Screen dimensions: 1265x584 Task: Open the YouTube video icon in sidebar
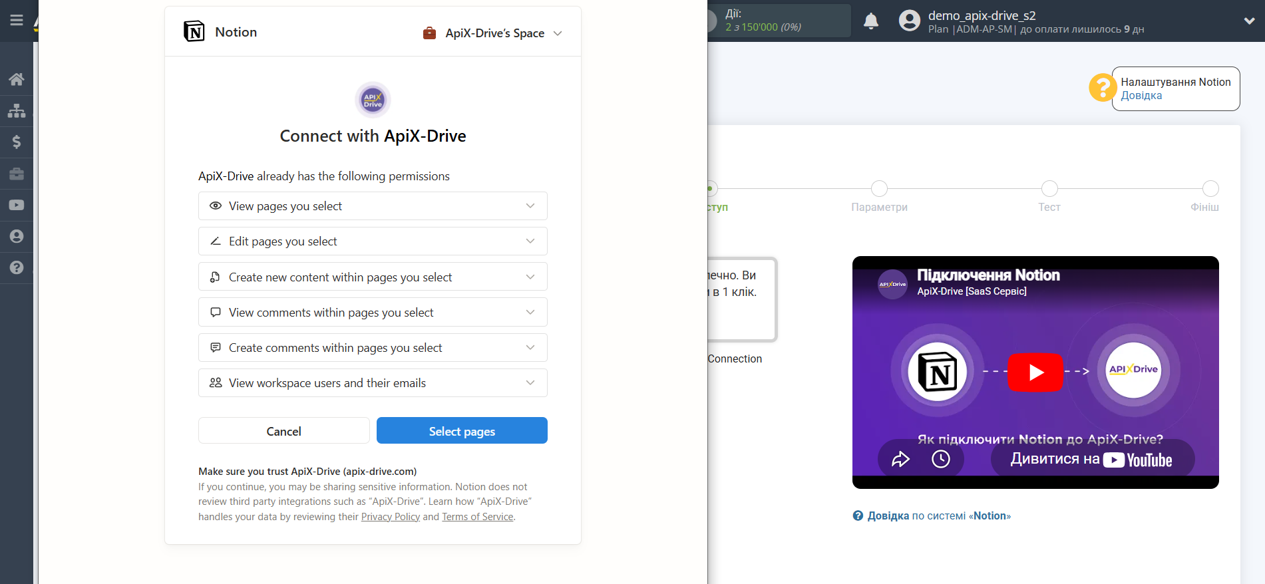pyautogui.click(x=17, y=205)
